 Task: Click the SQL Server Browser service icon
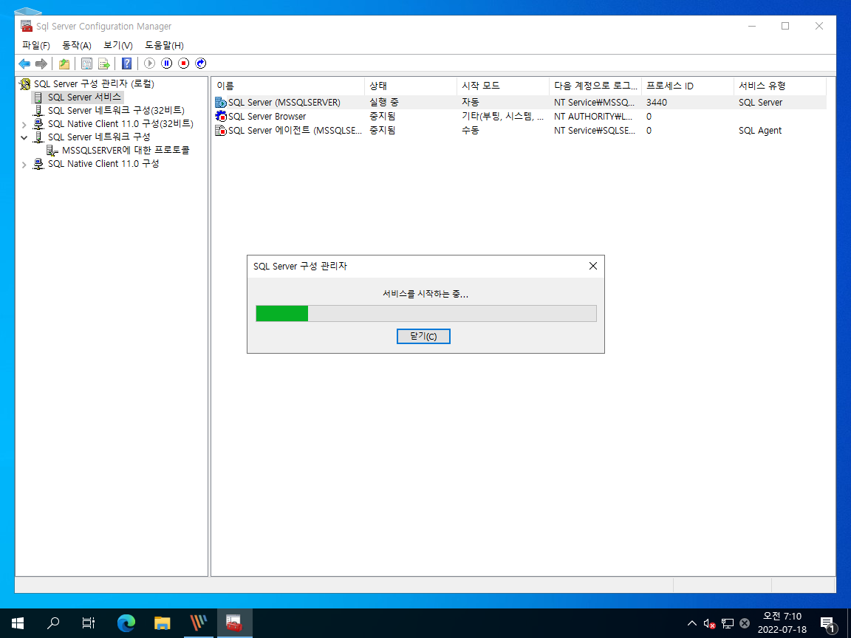(x=221, y=116)
